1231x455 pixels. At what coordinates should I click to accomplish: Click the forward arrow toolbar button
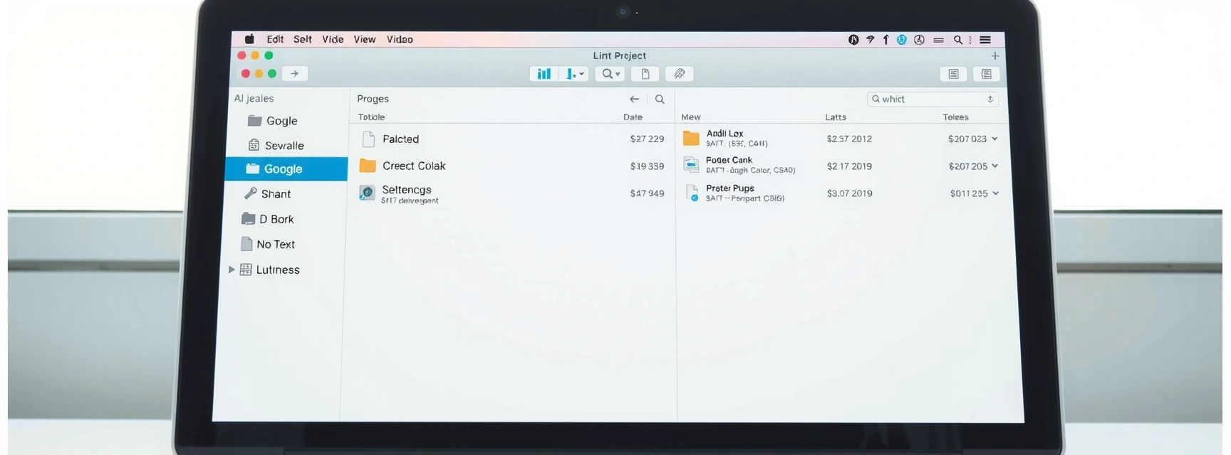click(294, 74)
